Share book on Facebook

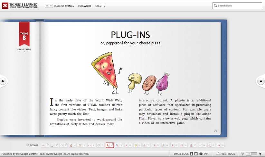point(191,154)
